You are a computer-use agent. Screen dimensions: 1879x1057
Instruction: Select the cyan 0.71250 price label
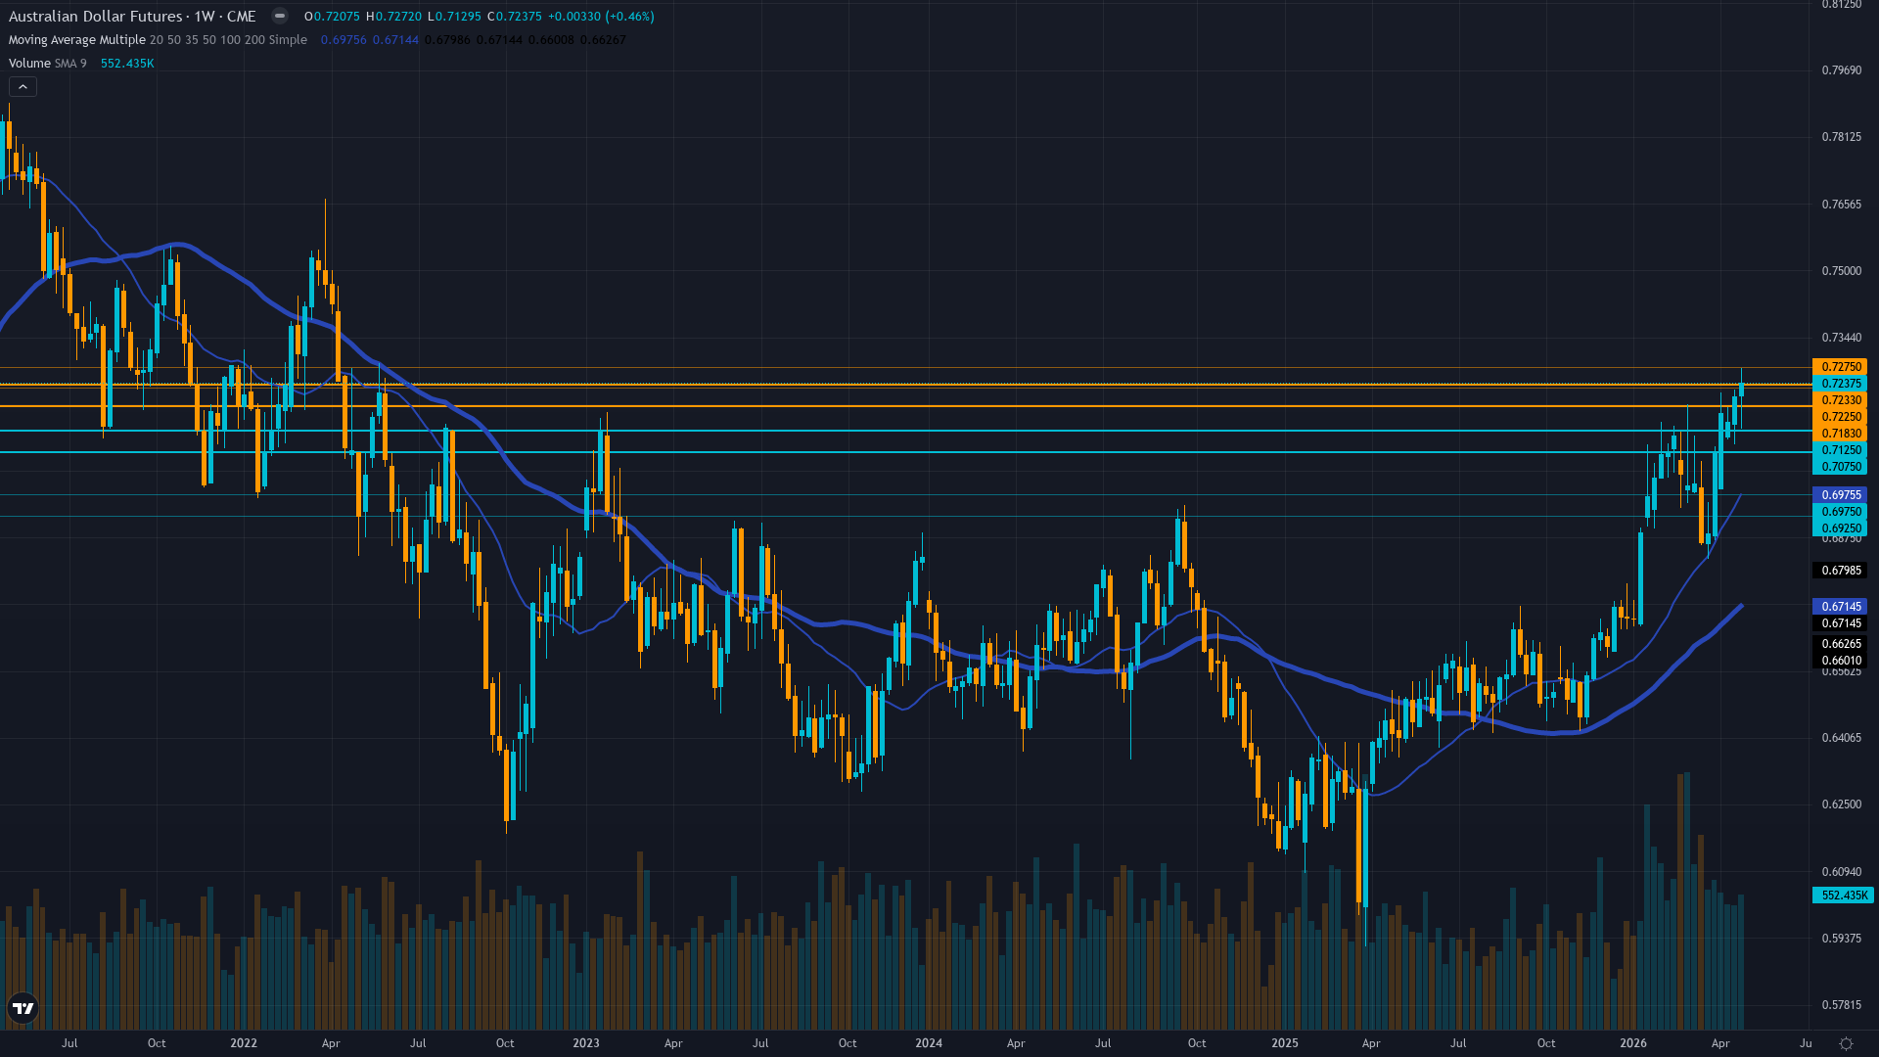1841,450
